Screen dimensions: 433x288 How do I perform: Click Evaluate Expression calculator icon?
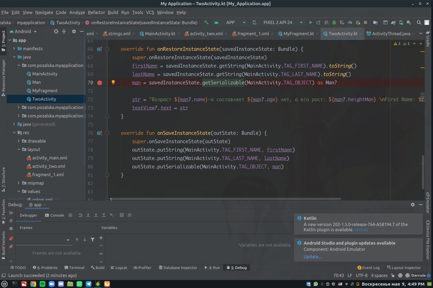click(121, 215)
